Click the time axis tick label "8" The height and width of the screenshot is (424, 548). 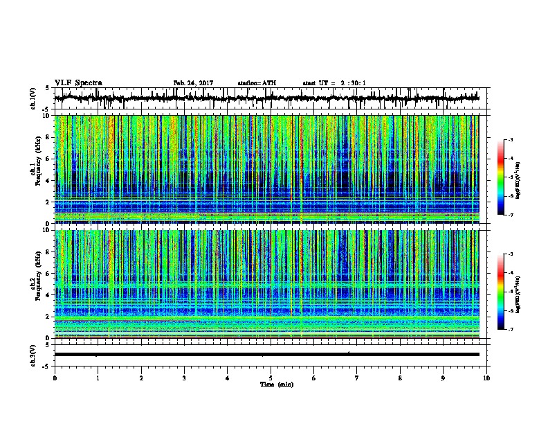[x=400, y=378]
